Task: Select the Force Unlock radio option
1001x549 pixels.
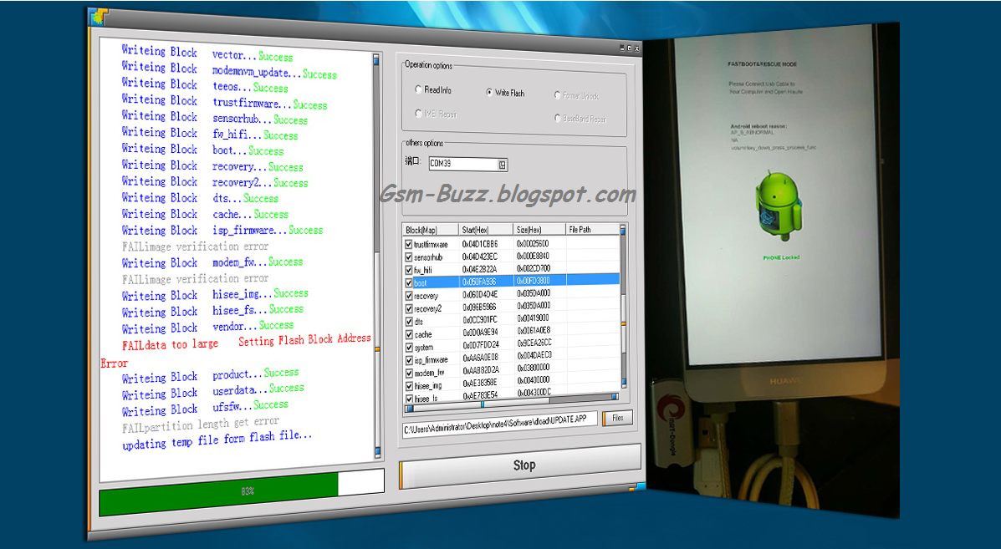Action: click(x=576, y=95)
